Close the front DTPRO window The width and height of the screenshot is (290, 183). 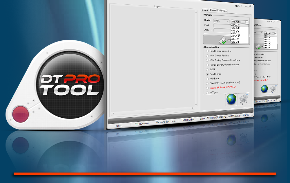(250, 6)
